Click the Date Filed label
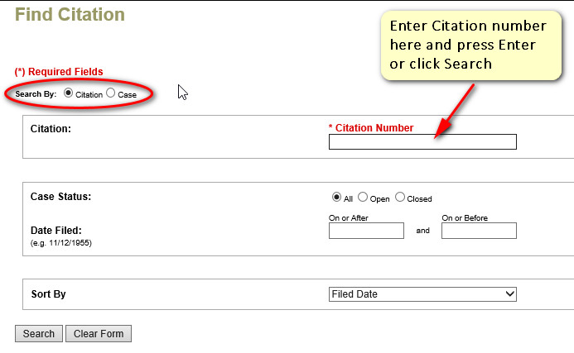This screenshot has height=353, width=574. (x=56, y=231)
